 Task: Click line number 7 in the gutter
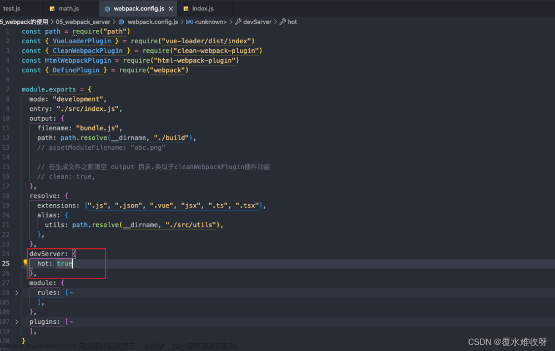click(x=7, y=89)
